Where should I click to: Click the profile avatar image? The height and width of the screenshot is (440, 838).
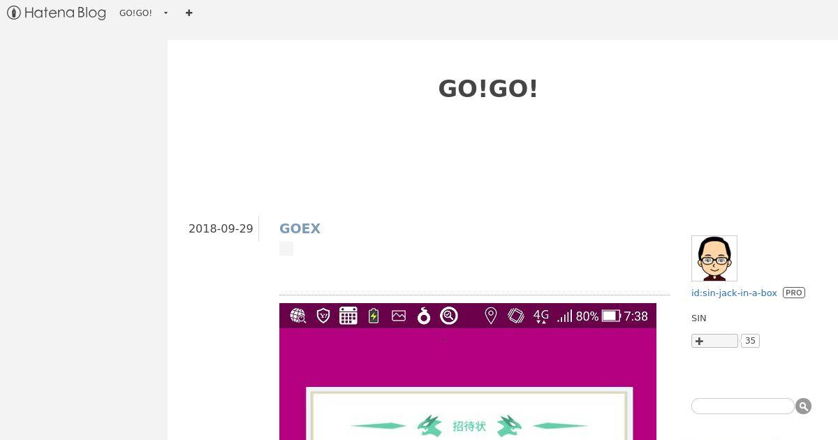click(x=714, y=258)
